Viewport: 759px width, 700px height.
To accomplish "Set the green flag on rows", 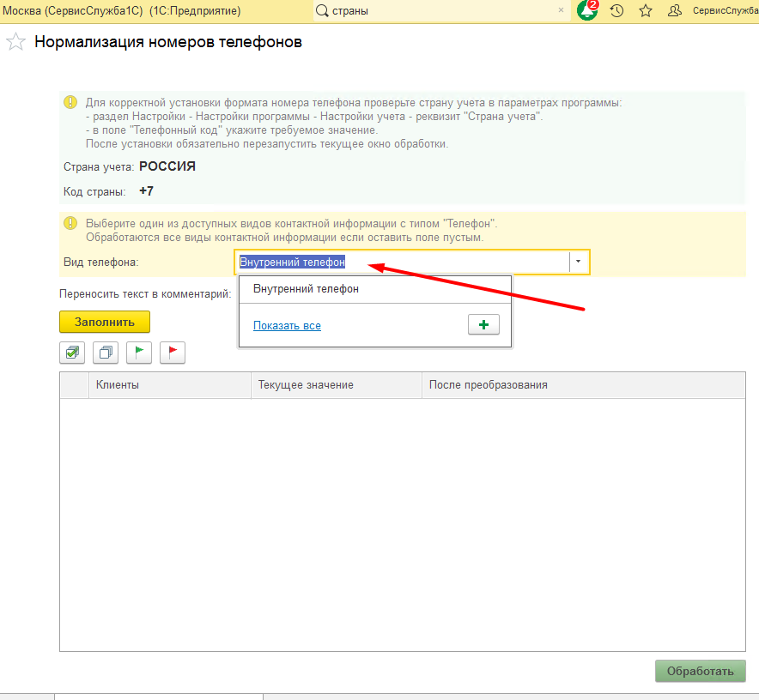I will tap(139, 353).
